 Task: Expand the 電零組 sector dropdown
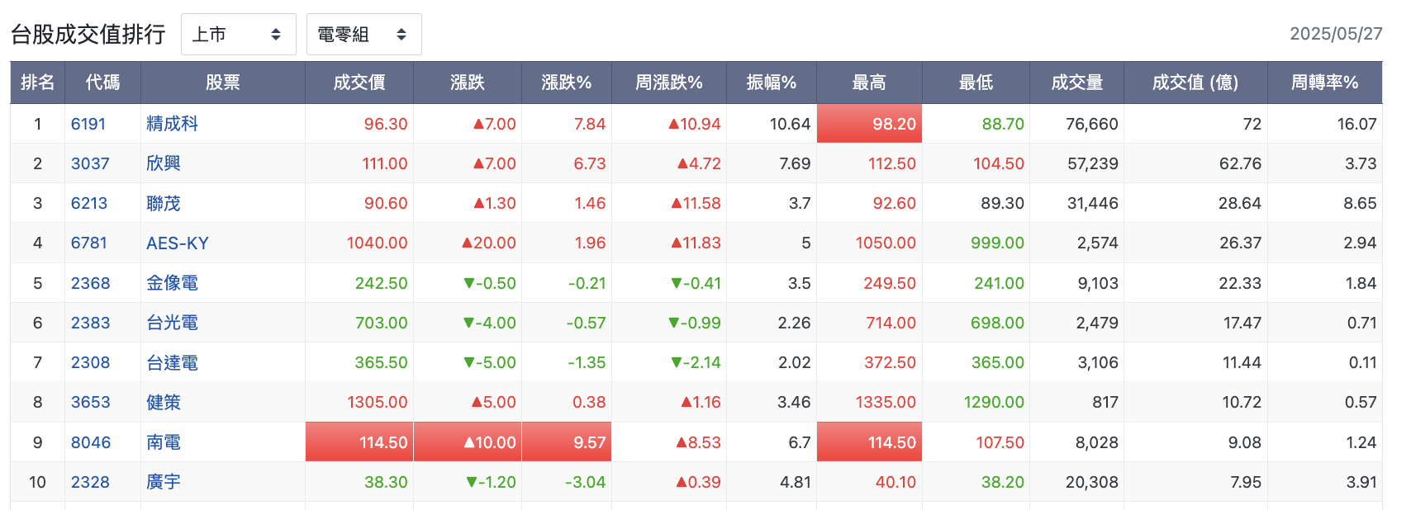[363, 35]
